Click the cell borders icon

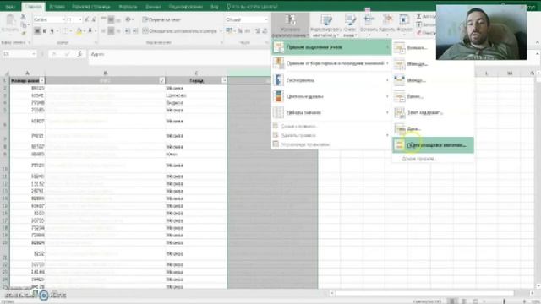pos(65,31)
